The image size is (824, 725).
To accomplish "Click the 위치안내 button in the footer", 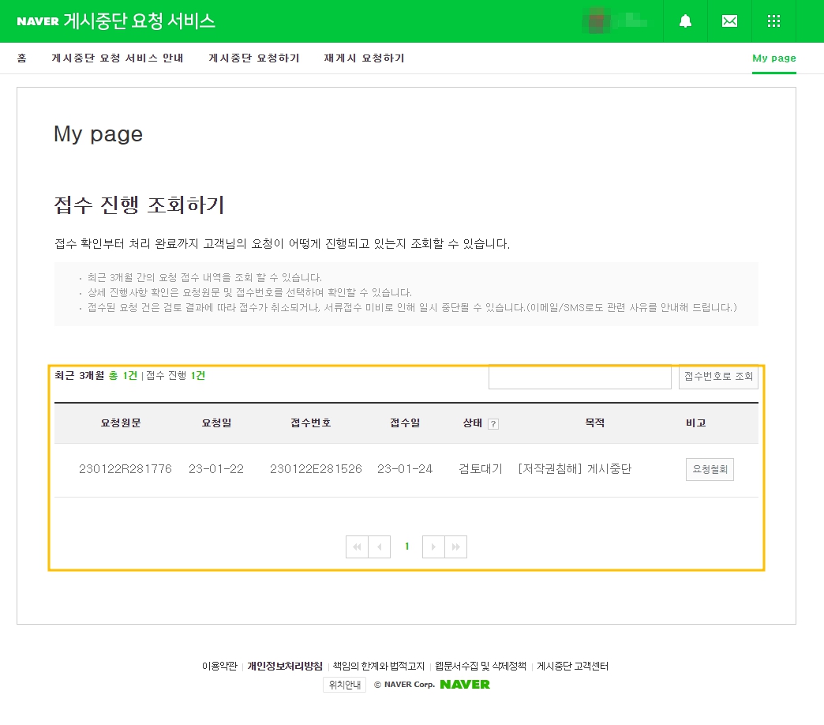I will tap(343, 684).
